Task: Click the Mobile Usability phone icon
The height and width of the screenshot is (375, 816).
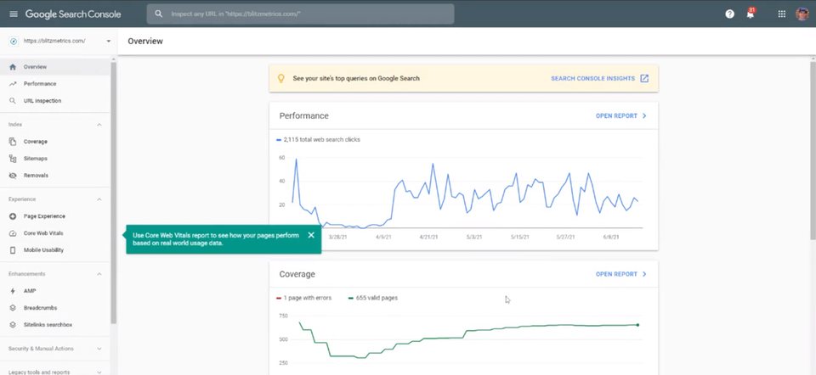Action: [13, 250]
